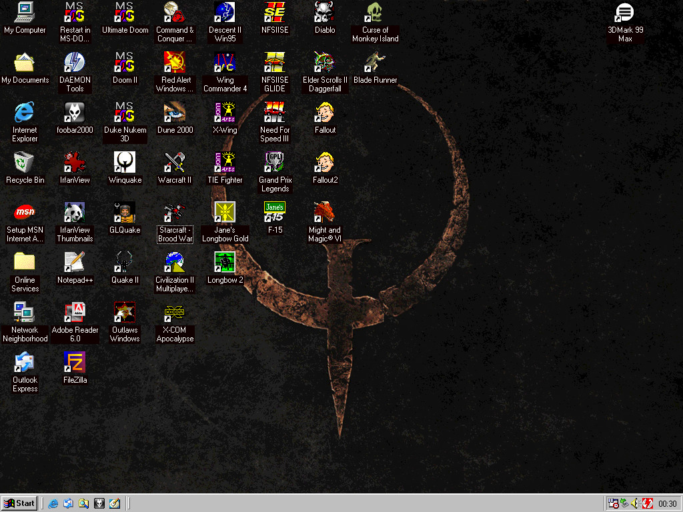This screenshot has width=683, height=512.
Task: Select the Setup MSN Internet Access icon
Action: point(25,213)
